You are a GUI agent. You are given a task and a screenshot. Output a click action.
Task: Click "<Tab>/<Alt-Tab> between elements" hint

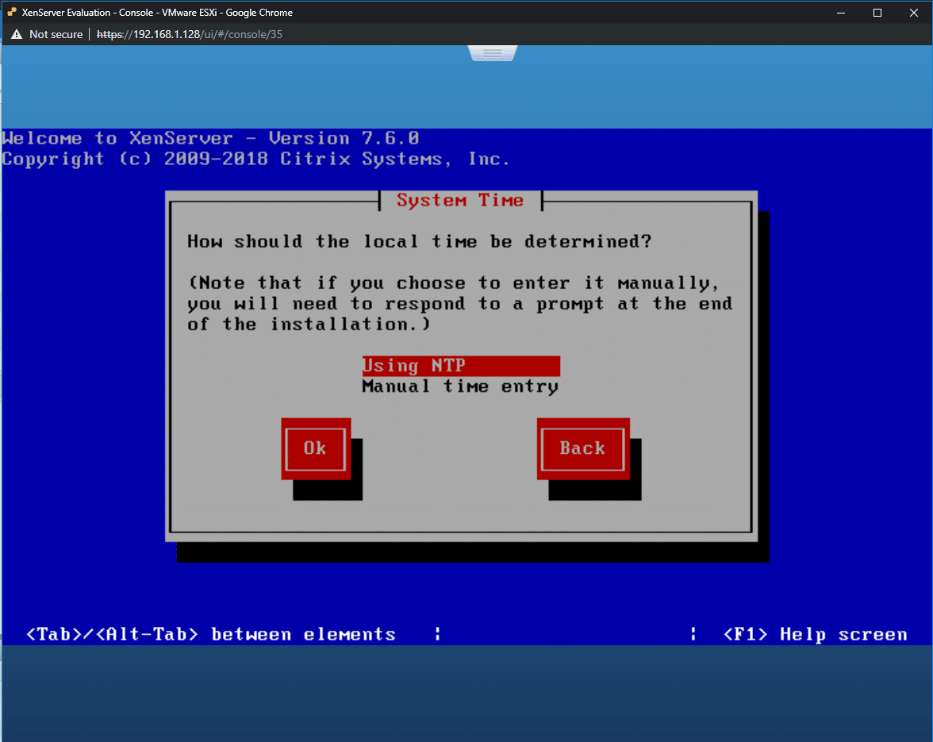tap(211, 634)
